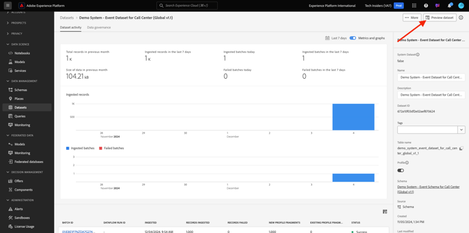Open Queries in the sidebar

click(x=20, y=116)
